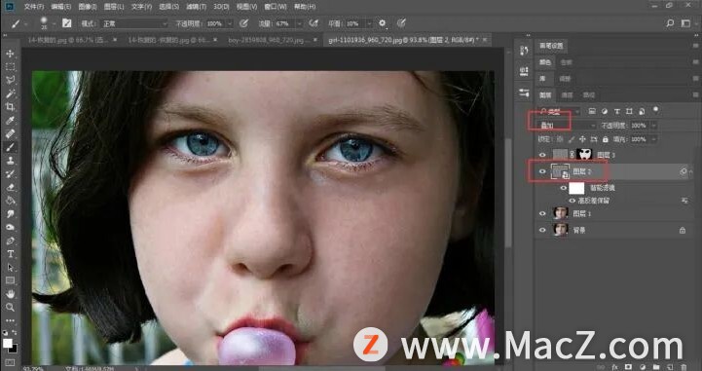This screenshot has height=371, width=702.
Task: Lock all with the padlock button
Action: pos(606,139)
